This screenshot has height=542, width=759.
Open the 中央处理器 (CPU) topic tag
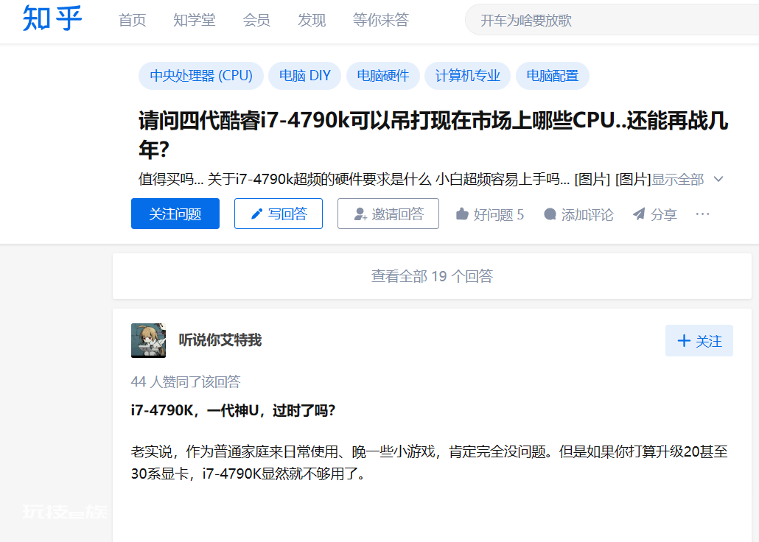pyautogui.click(x=201, y=76)
